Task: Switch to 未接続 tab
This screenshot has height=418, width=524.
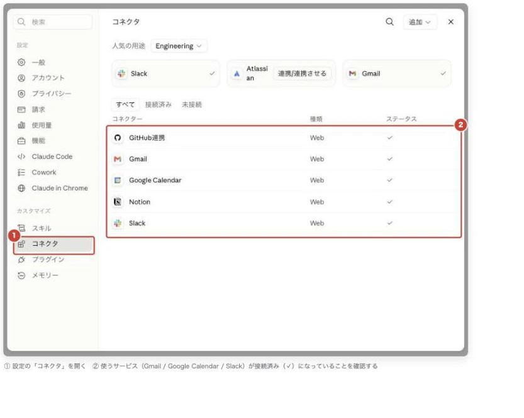Action: pyautogui.click(x=192, y=104)
